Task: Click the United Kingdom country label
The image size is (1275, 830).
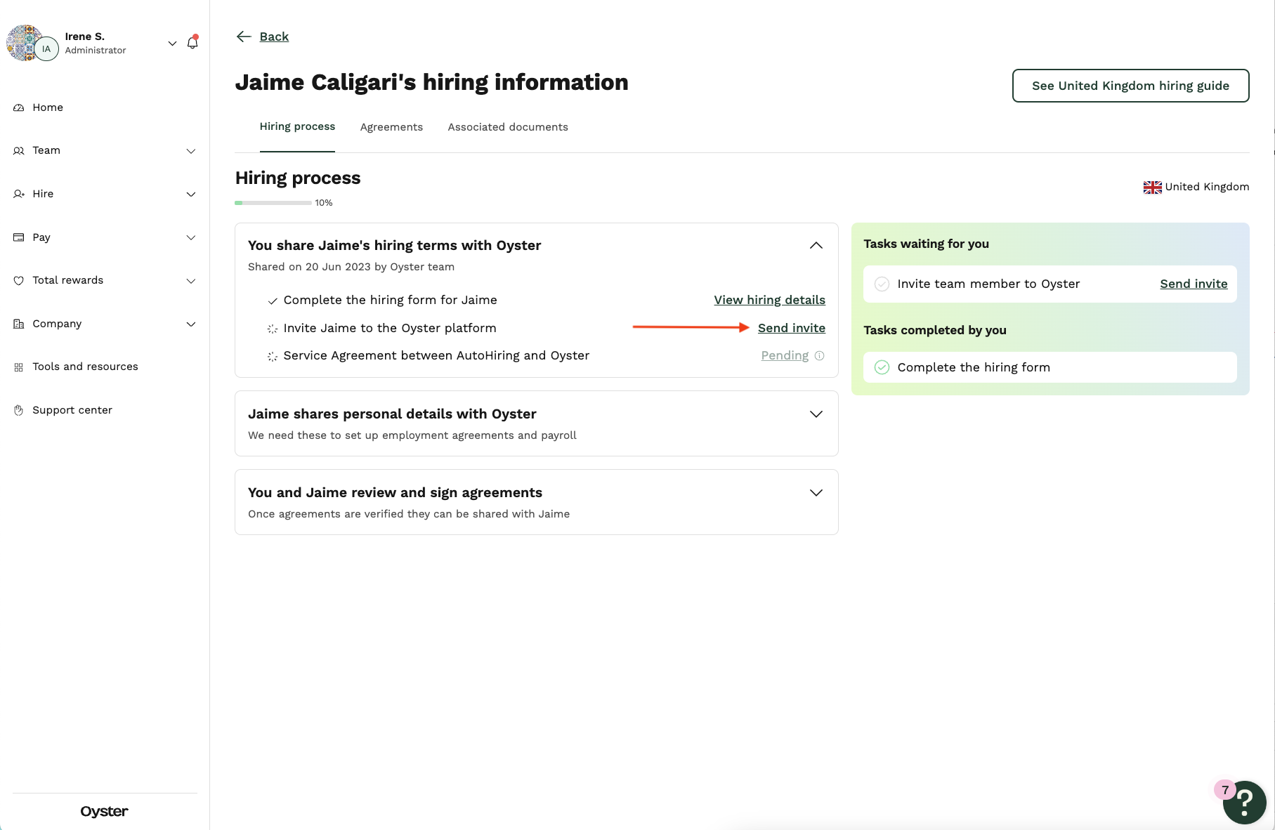Action: 1207,187
